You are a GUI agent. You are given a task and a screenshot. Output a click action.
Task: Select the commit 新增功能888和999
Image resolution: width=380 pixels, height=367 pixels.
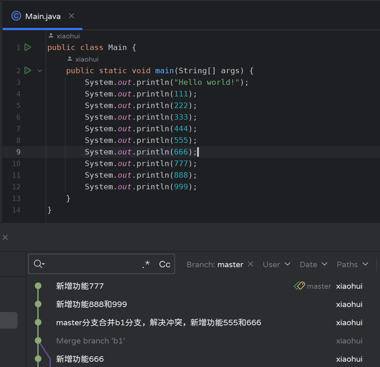pos(91,304)
